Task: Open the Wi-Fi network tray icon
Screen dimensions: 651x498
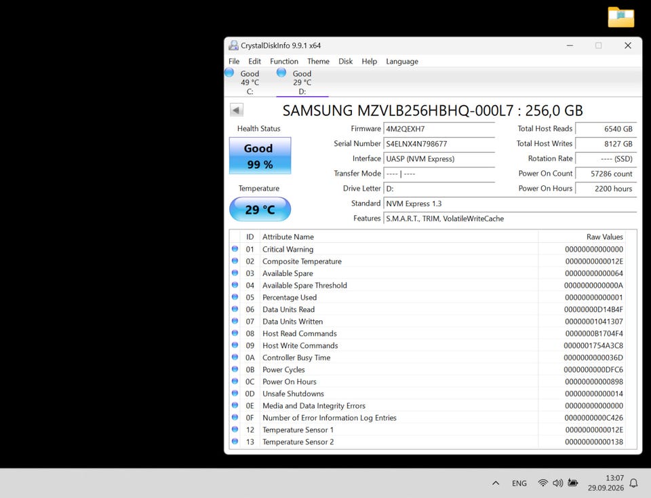Action: (542, 482)
